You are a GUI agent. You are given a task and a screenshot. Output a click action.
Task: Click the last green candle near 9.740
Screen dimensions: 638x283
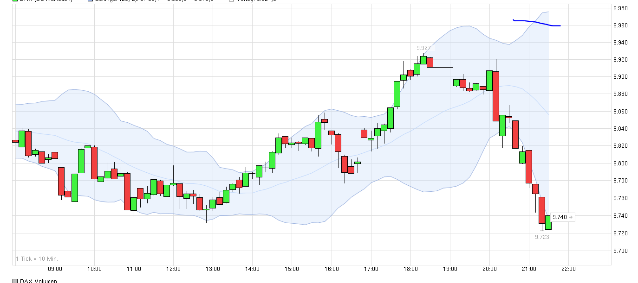click(x=548, y=222)
